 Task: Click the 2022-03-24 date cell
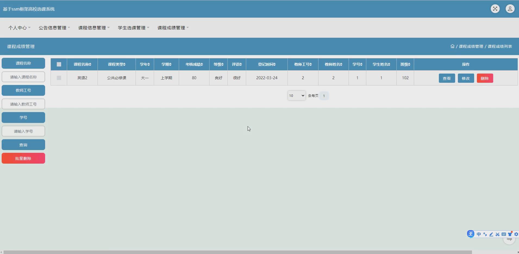267,78
